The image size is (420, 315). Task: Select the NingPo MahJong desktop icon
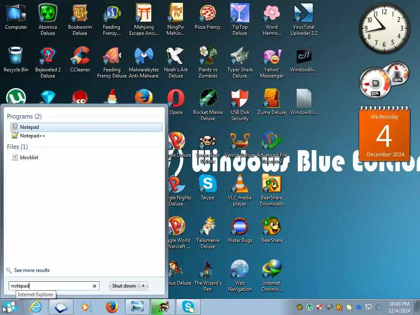(176, 20)
